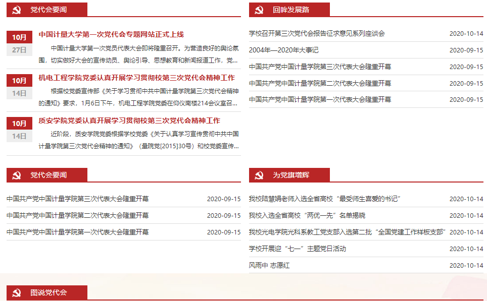Open the 风雨中 志愿红 article
This screenshot has height=301, width=487.
(x=269, y=266)
